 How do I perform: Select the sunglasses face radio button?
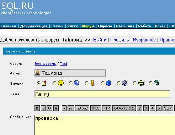[134, 83]
